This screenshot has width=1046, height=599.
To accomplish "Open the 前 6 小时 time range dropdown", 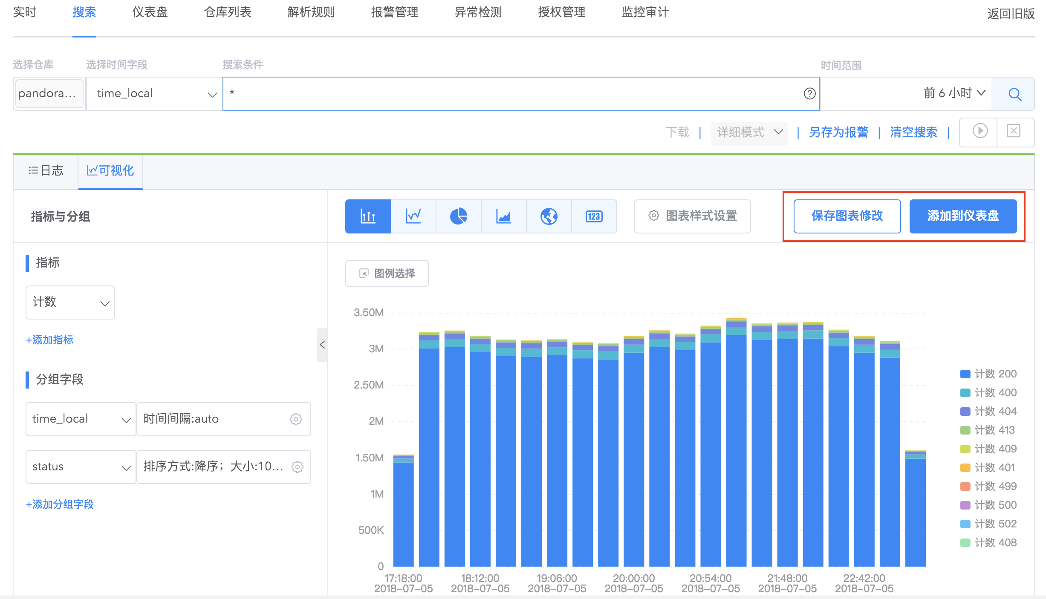I will coord(954,93).
